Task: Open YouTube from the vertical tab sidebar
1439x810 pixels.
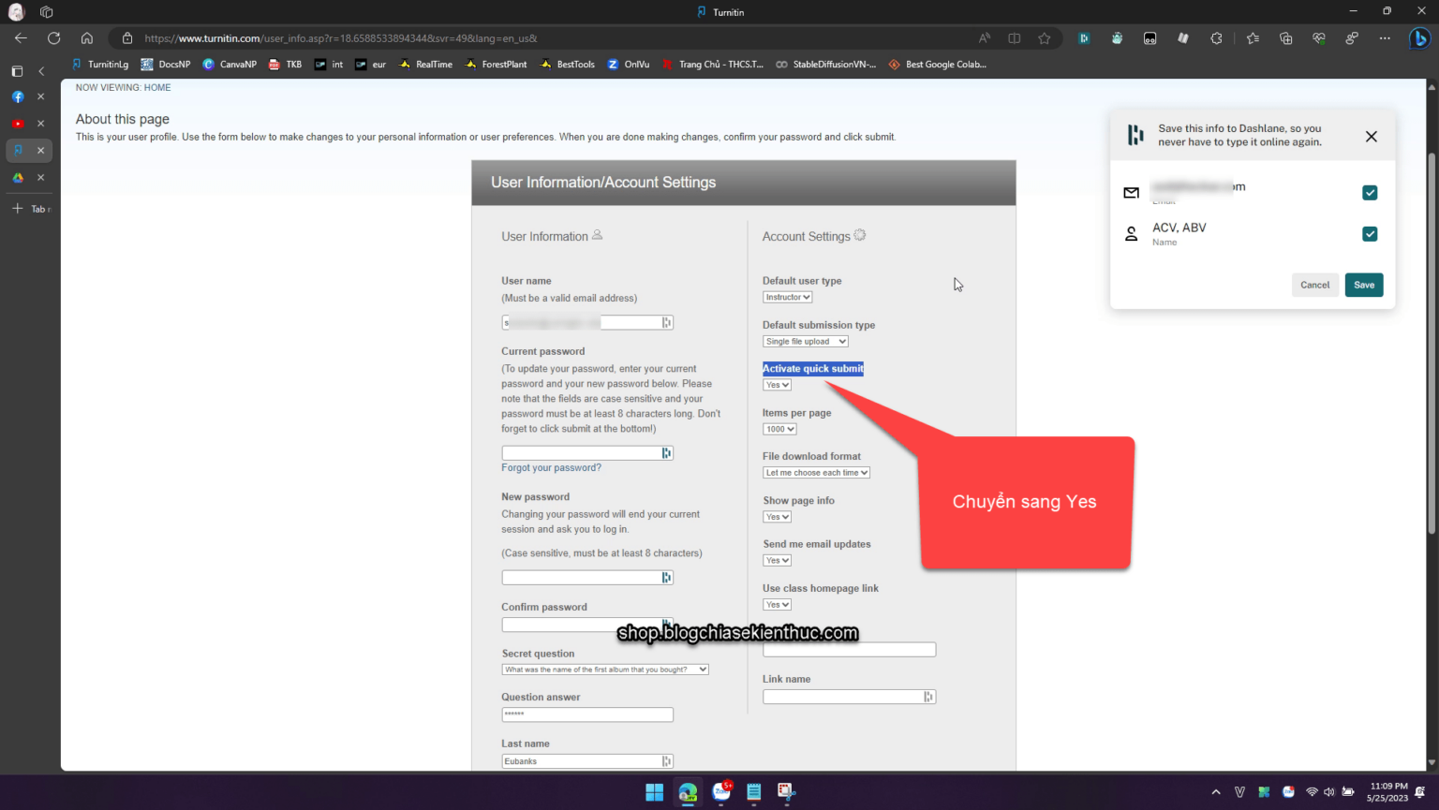Action: 17,123
